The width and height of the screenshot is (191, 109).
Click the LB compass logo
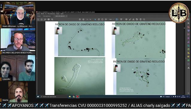point(179,13)
